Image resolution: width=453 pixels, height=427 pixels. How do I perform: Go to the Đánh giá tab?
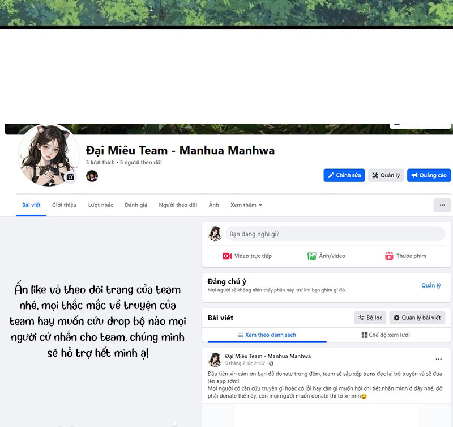(136, 205)
